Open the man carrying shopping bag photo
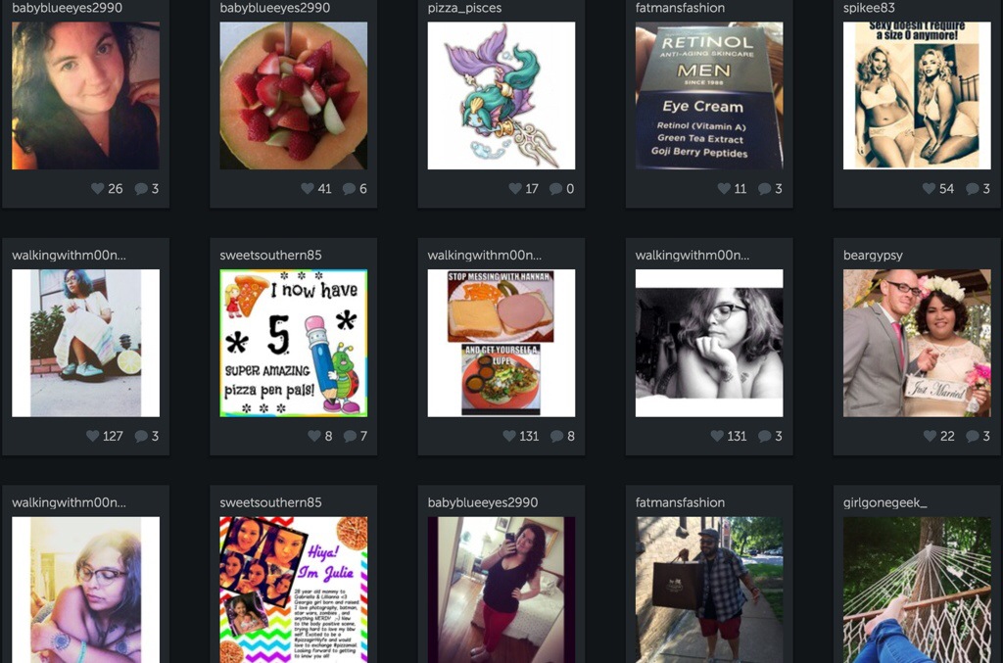 point(709,590)
